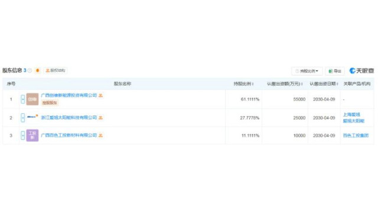This screenshot has height=212, width=378.
Task: Click the 股东名称 column header
Action: 122,84
